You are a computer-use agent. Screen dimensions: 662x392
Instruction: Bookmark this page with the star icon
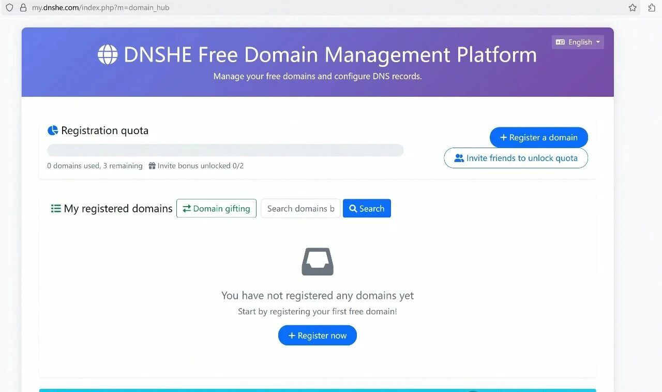point(632,8)
